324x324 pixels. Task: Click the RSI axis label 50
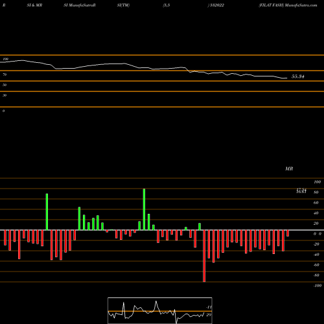5,85
